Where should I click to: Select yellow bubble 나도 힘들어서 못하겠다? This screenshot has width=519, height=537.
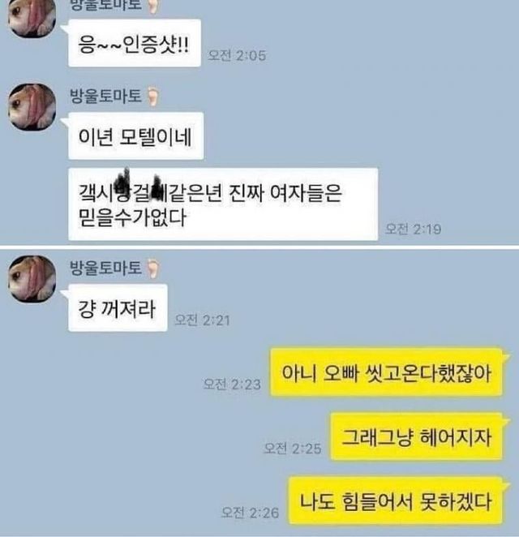click(x=396, y=500)
